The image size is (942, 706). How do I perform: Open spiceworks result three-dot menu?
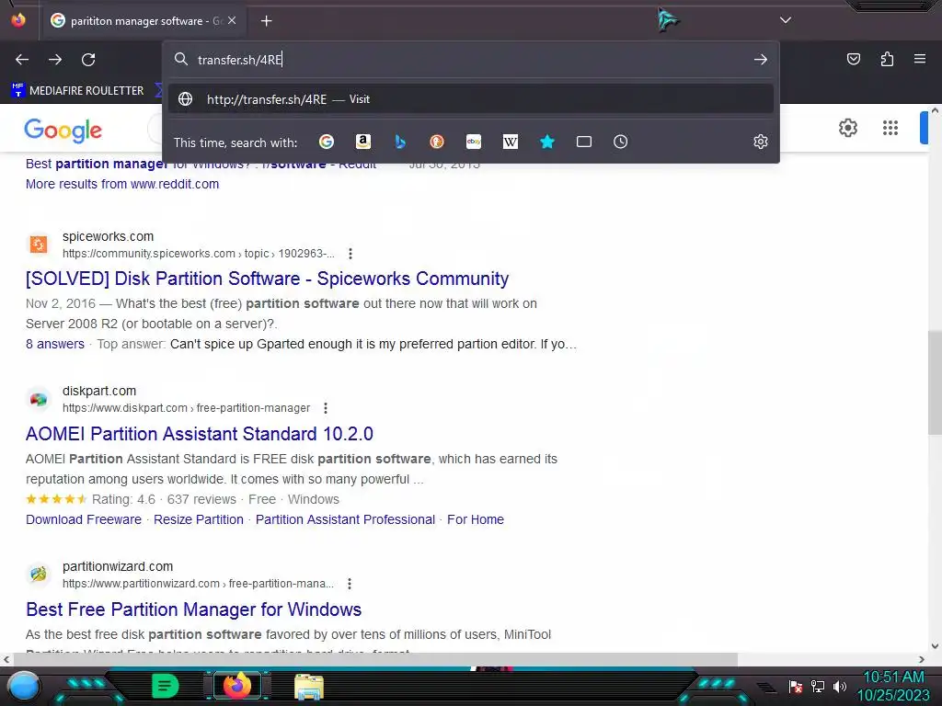click(x=350, y=254)
